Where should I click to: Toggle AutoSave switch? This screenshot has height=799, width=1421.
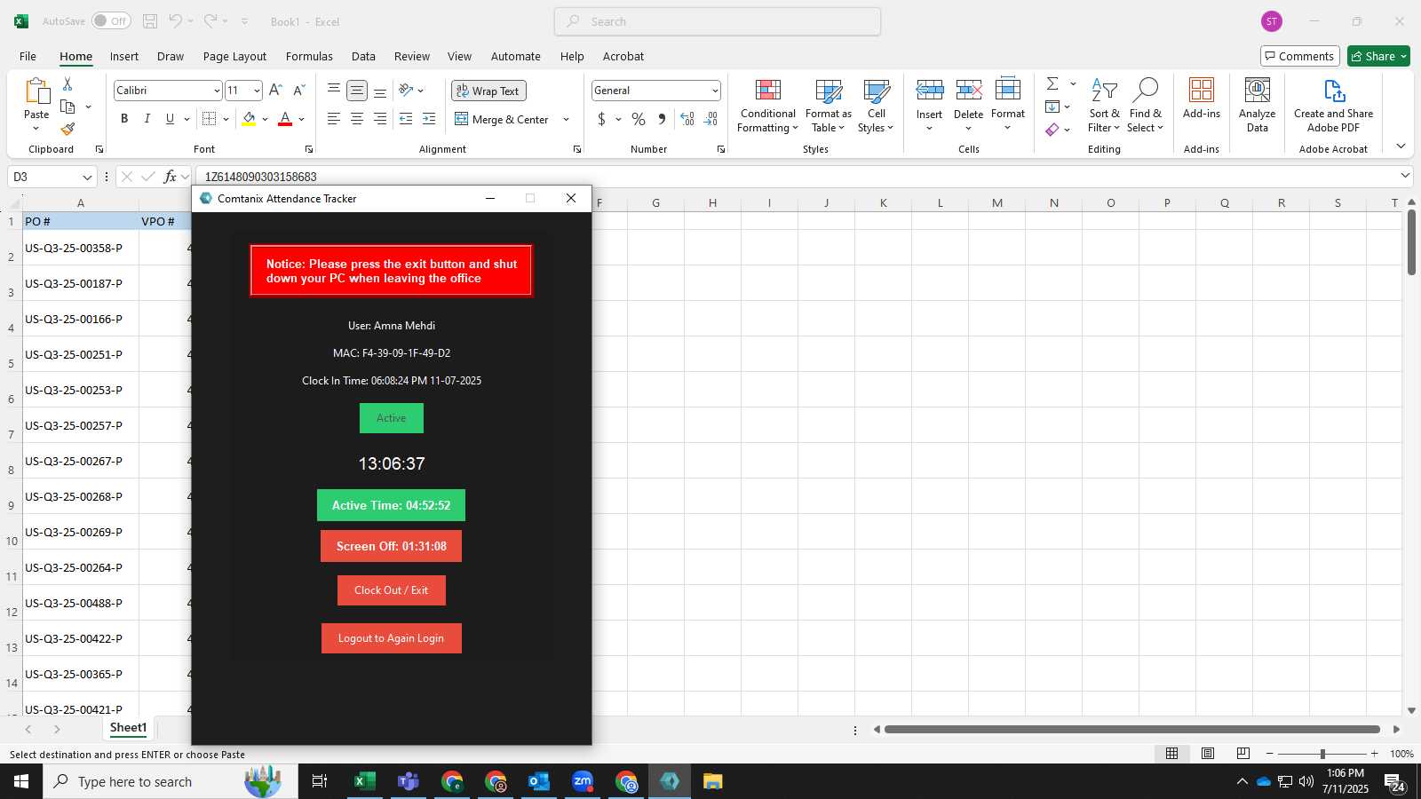click(111, 21)
